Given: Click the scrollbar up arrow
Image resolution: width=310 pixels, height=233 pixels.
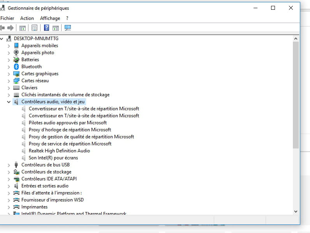Looking at the screenshot, I should [296, 39].
